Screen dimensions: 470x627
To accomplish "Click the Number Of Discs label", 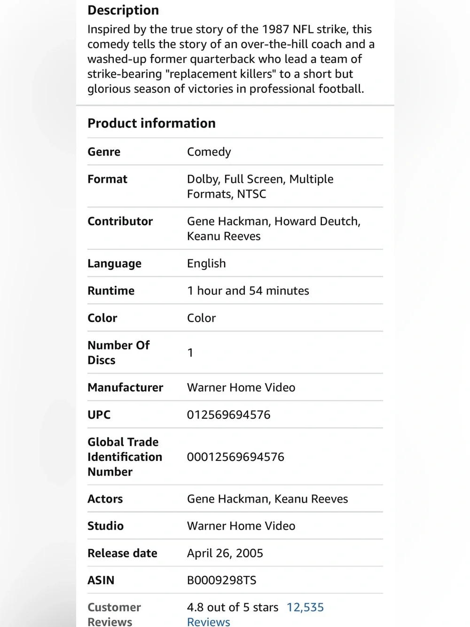I will (x=118, y=352).
